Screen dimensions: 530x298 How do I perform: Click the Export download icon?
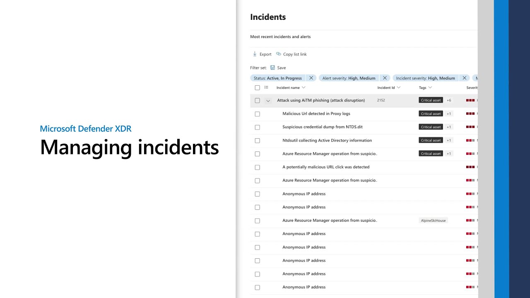255,54
